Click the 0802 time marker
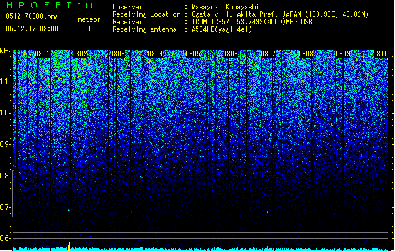 pyautogui.click(x=80, y=54)
